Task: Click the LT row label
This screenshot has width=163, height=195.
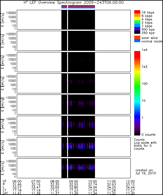Action: (4, 190)
